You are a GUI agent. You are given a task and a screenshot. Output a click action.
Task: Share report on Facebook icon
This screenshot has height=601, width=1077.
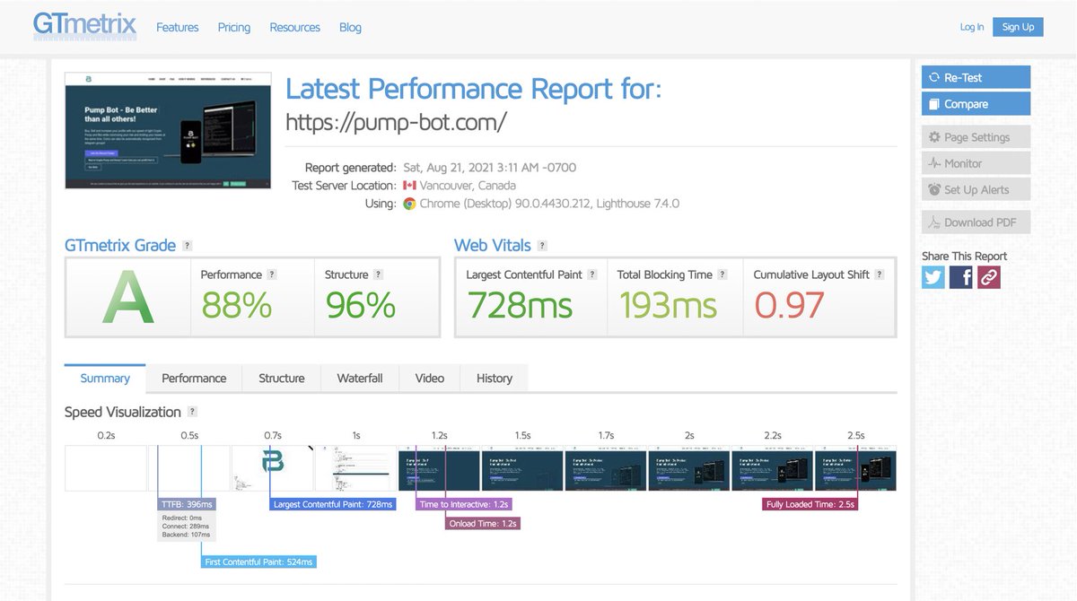coord(961,277)
